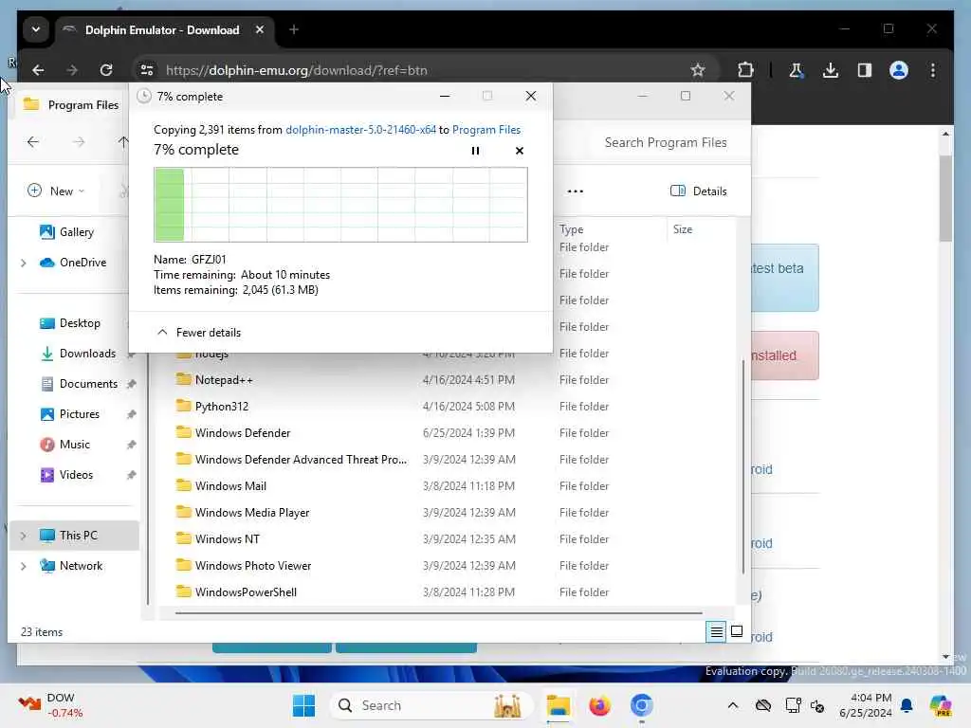Bookmark this page with the star
This screenshot has width=971, height=728.
698,70
